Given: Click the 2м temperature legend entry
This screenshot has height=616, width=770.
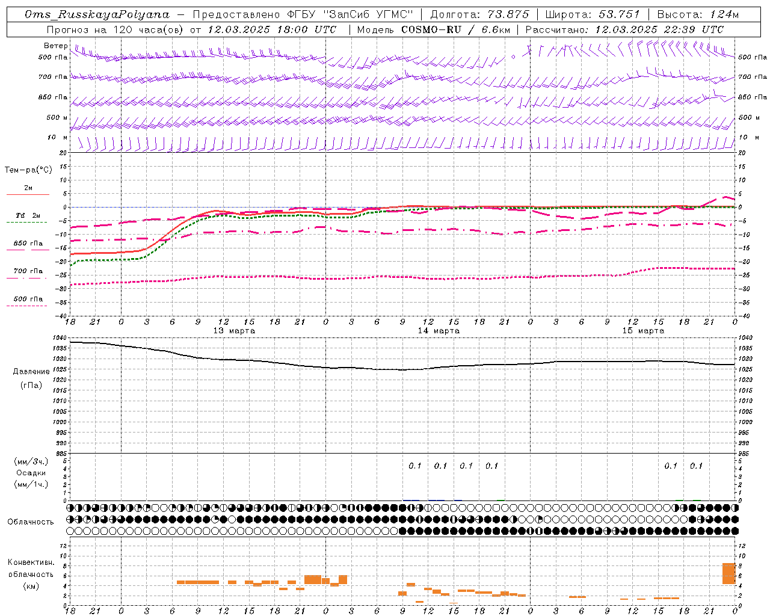Looking at the screenshot, I should (x=28, y=188).
